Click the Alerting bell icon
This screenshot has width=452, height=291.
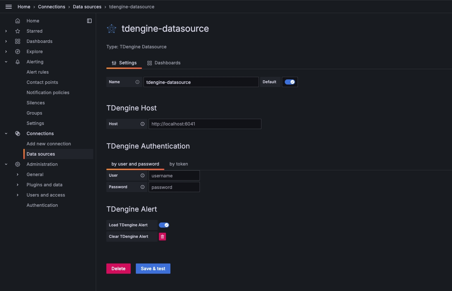pos(18,62)
